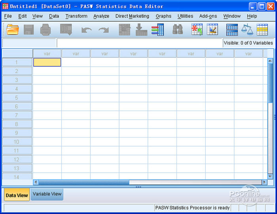Switch to the Variable View tab
The height and width of the screenshot is (214, 277).
[x=47, y=194]
